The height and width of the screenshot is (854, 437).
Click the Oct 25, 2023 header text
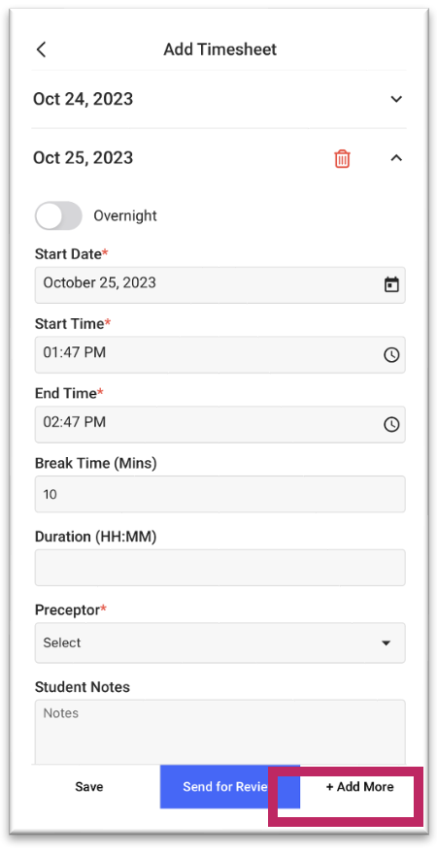coord(83,158)
